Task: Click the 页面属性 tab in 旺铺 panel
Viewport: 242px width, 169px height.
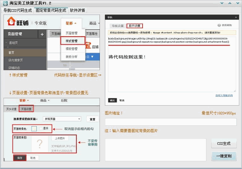Action: pyautogui.click(x=92, y=34)
